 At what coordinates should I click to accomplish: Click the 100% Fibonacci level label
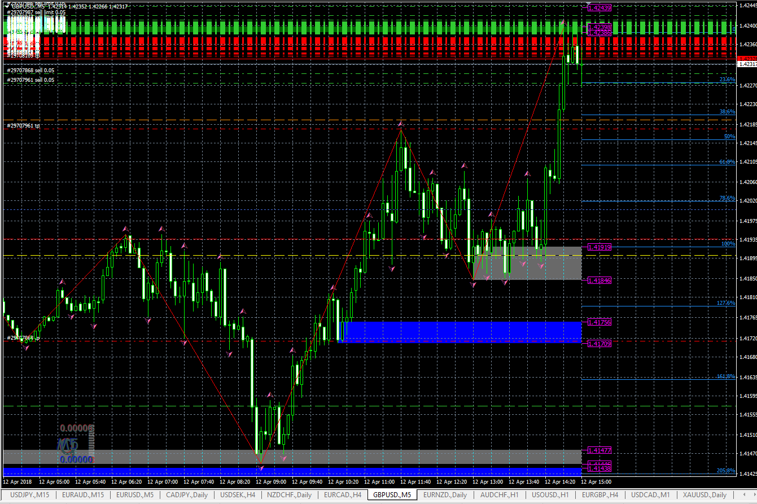[x=728, y=244]
